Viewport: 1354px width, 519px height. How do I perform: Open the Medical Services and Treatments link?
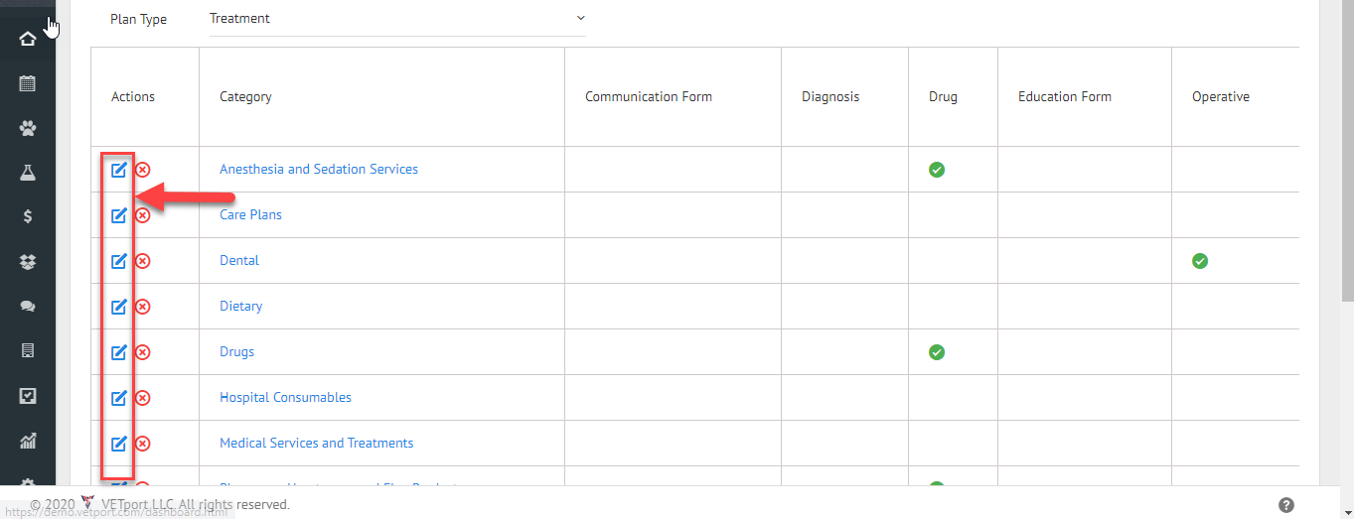coord(317,443)
